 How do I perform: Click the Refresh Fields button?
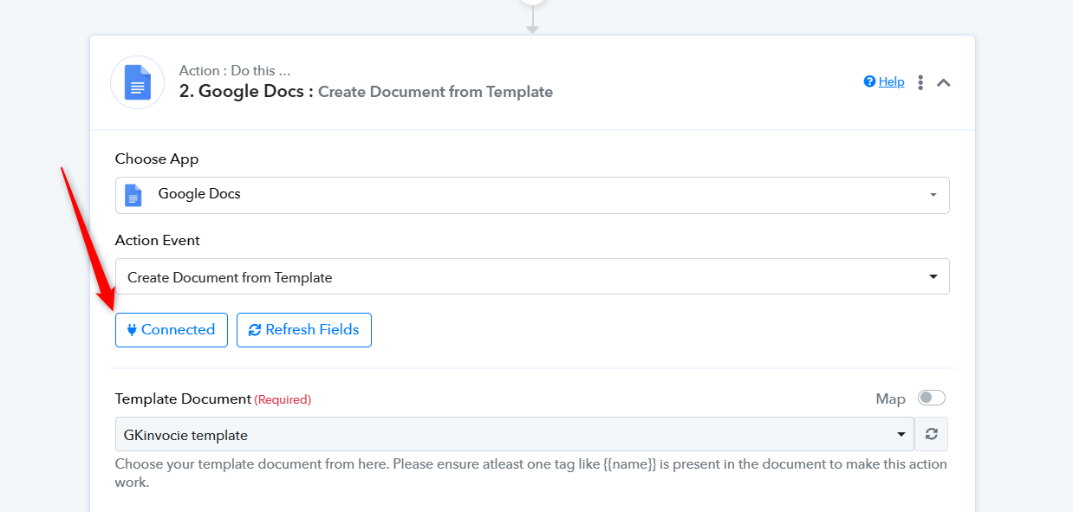point(304,330)
